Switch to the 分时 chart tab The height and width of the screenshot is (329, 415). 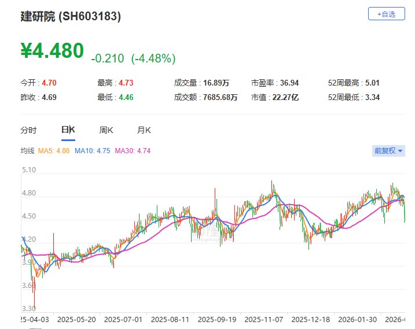[x=28, y=130]
